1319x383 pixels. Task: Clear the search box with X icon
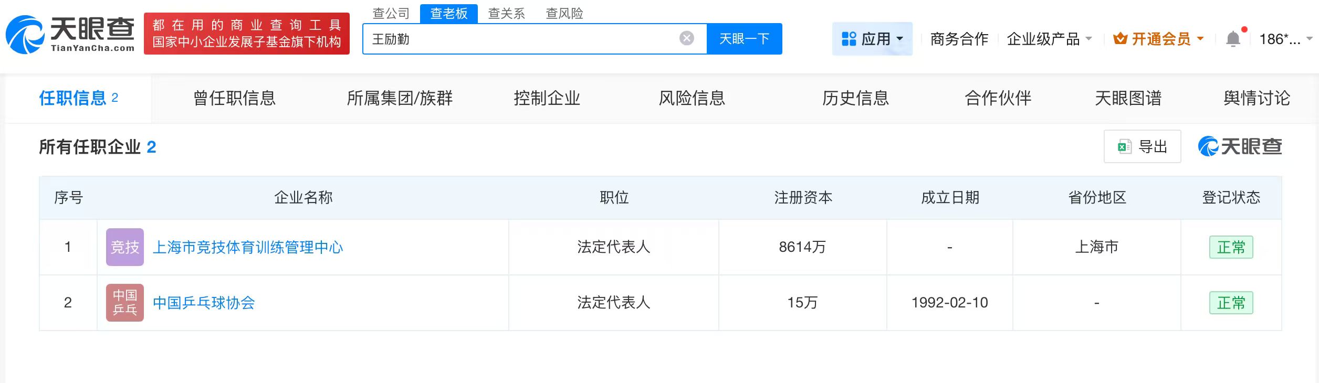(x=686, y=38)
